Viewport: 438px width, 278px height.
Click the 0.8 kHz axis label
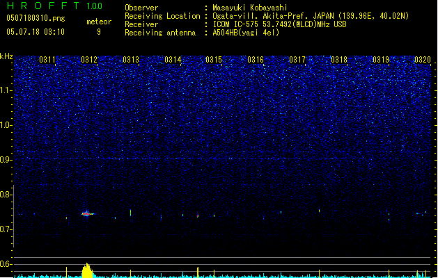[x=6, y=195]
